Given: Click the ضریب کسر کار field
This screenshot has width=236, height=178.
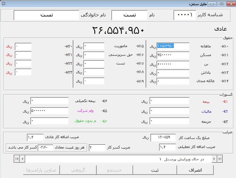Looking at the screenshot, I should [97, 148].
